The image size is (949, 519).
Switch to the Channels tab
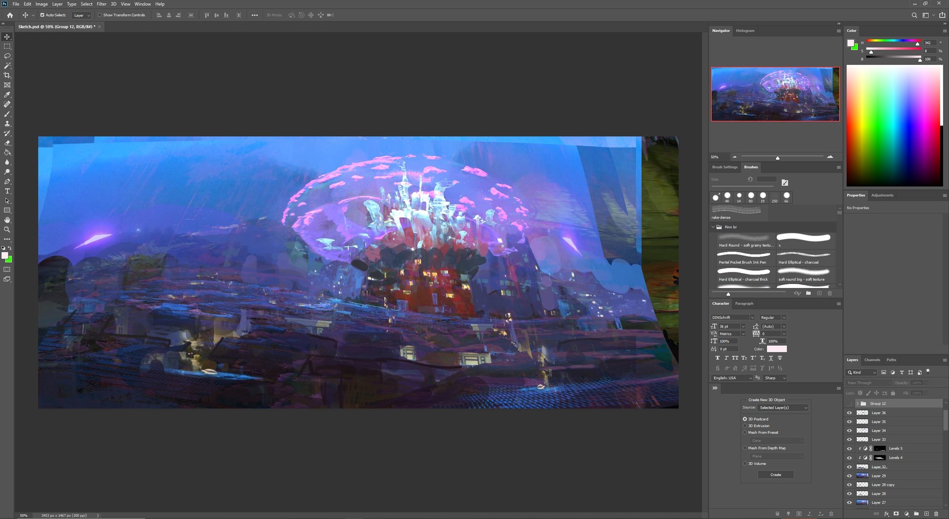point(872,360)
